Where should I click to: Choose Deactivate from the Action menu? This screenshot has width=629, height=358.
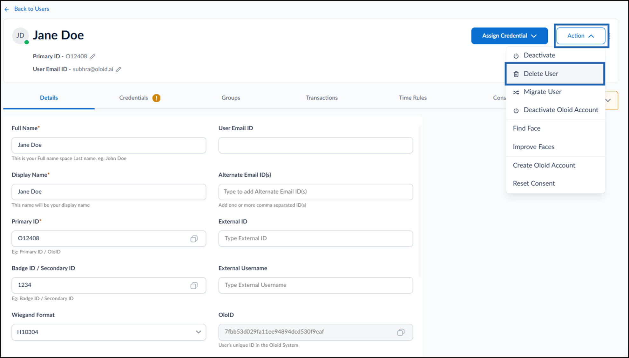tap(555, 55)
